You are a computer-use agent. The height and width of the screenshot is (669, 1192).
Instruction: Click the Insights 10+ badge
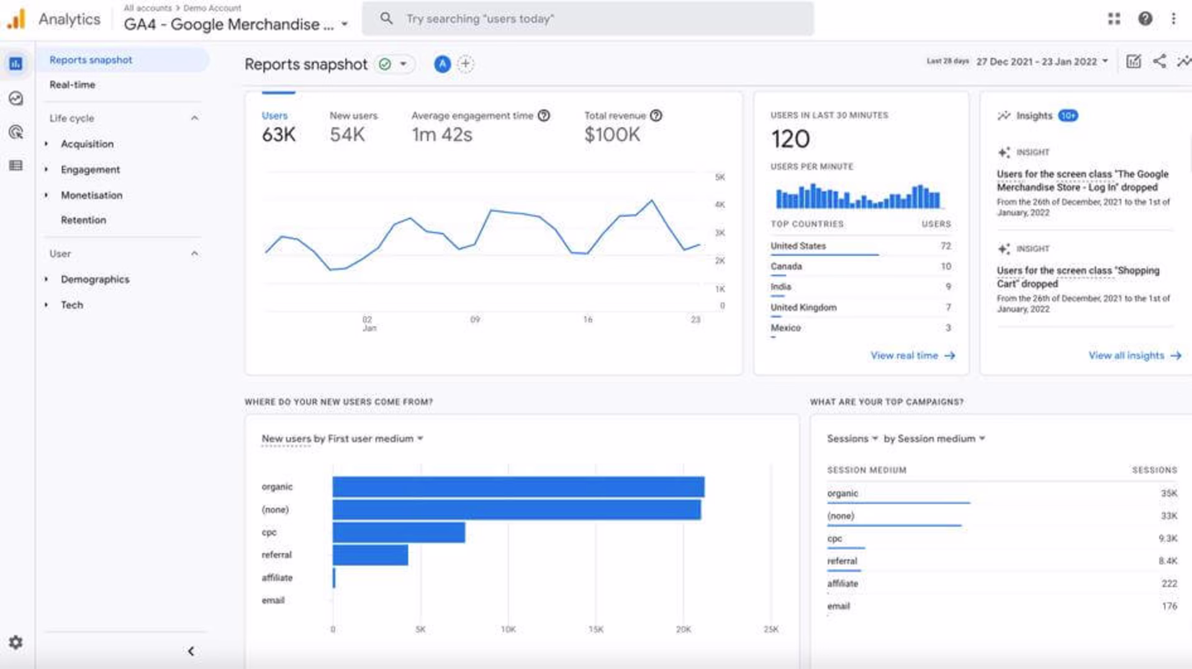tap(1068, 115)
